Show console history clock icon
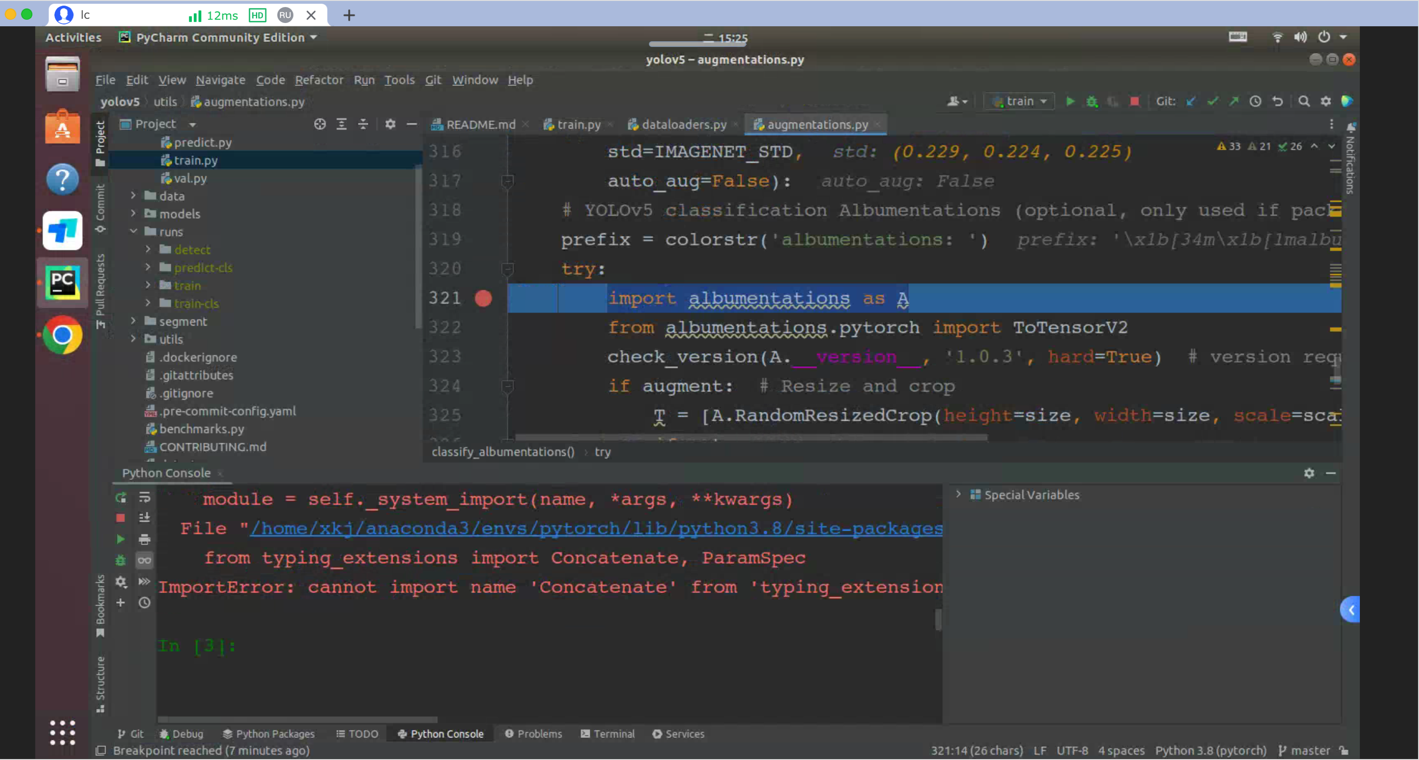 pos(145,603)
